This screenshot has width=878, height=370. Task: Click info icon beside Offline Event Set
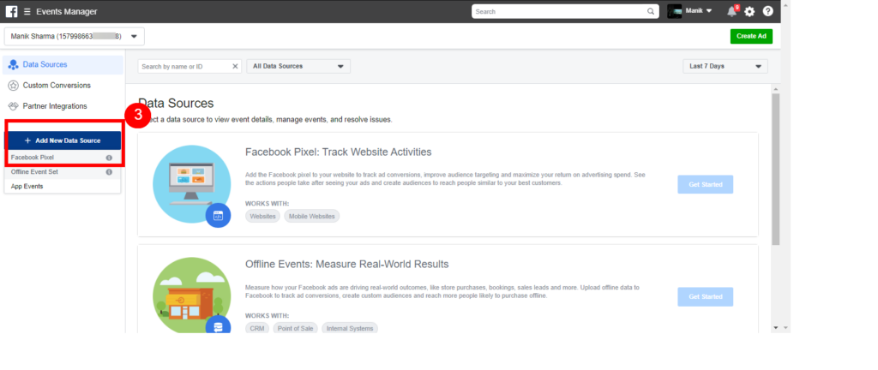[109, 172]
